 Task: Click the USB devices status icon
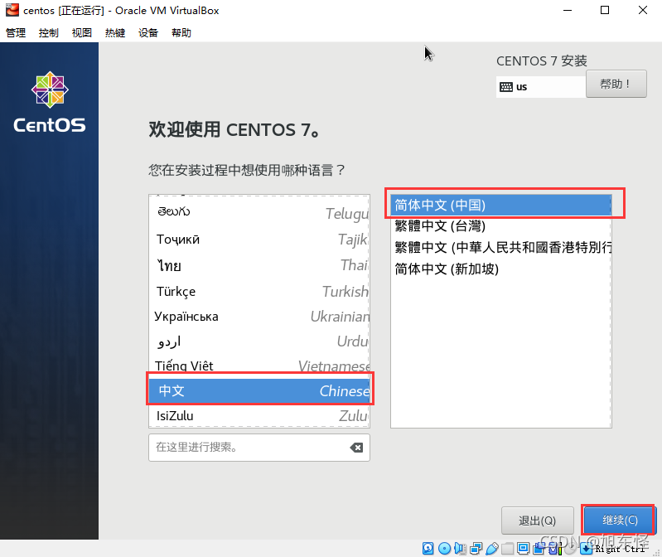click(492, 548)
